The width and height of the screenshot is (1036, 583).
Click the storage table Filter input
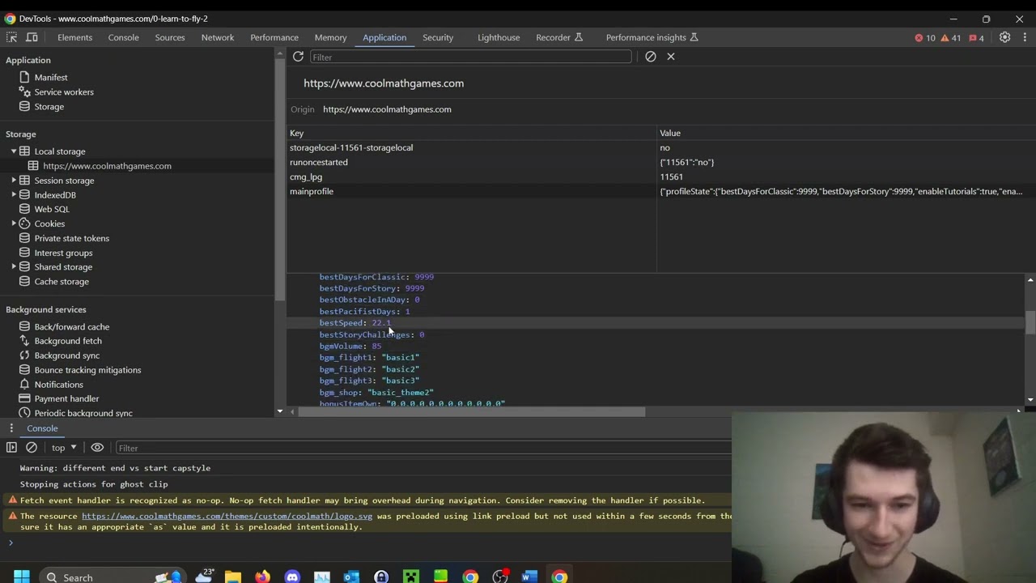[470, 57]
